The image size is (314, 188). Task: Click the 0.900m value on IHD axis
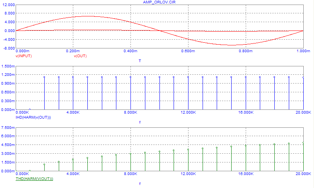click(x=8, y=84)
